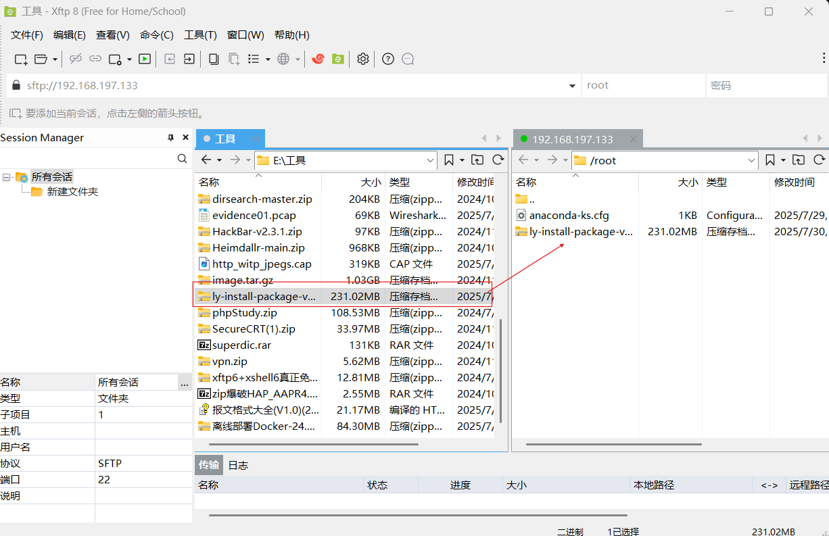Refresh the remote /root pane

(x=819, y=160)
